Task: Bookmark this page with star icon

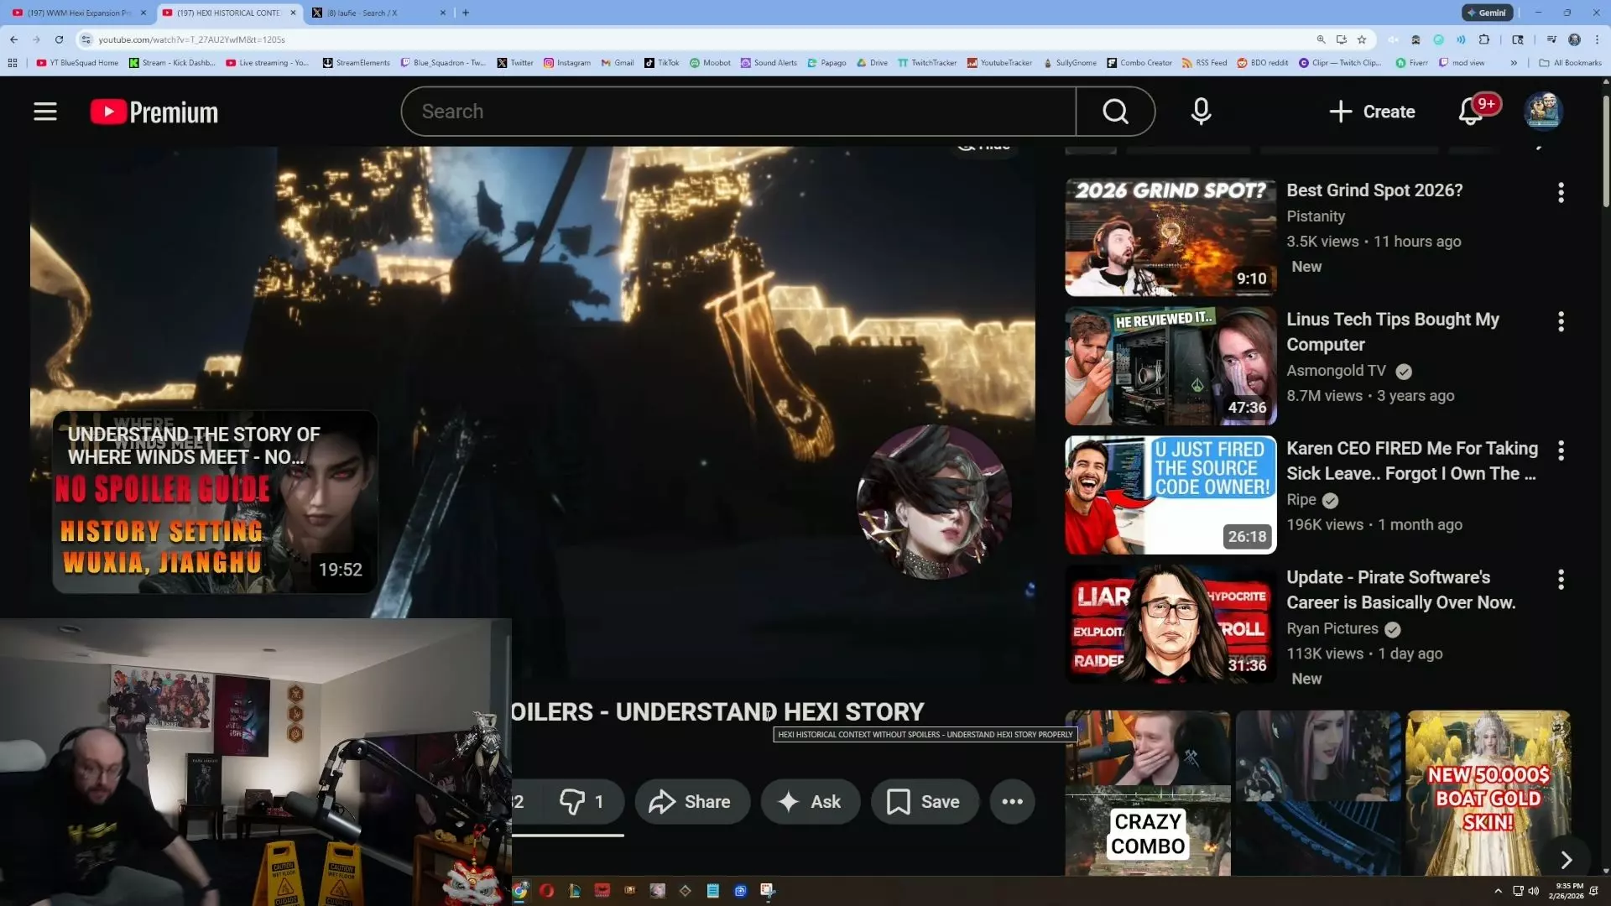Action: [1362, 39]
